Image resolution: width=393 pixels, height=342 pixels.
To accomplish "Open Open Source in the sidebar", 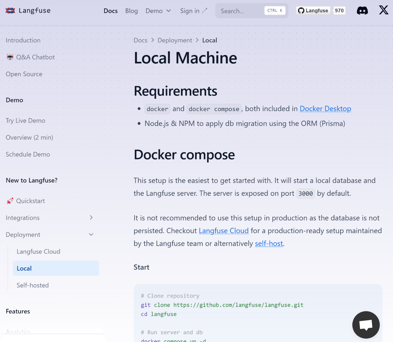I will pyautogui.click(x=24, y=74).
